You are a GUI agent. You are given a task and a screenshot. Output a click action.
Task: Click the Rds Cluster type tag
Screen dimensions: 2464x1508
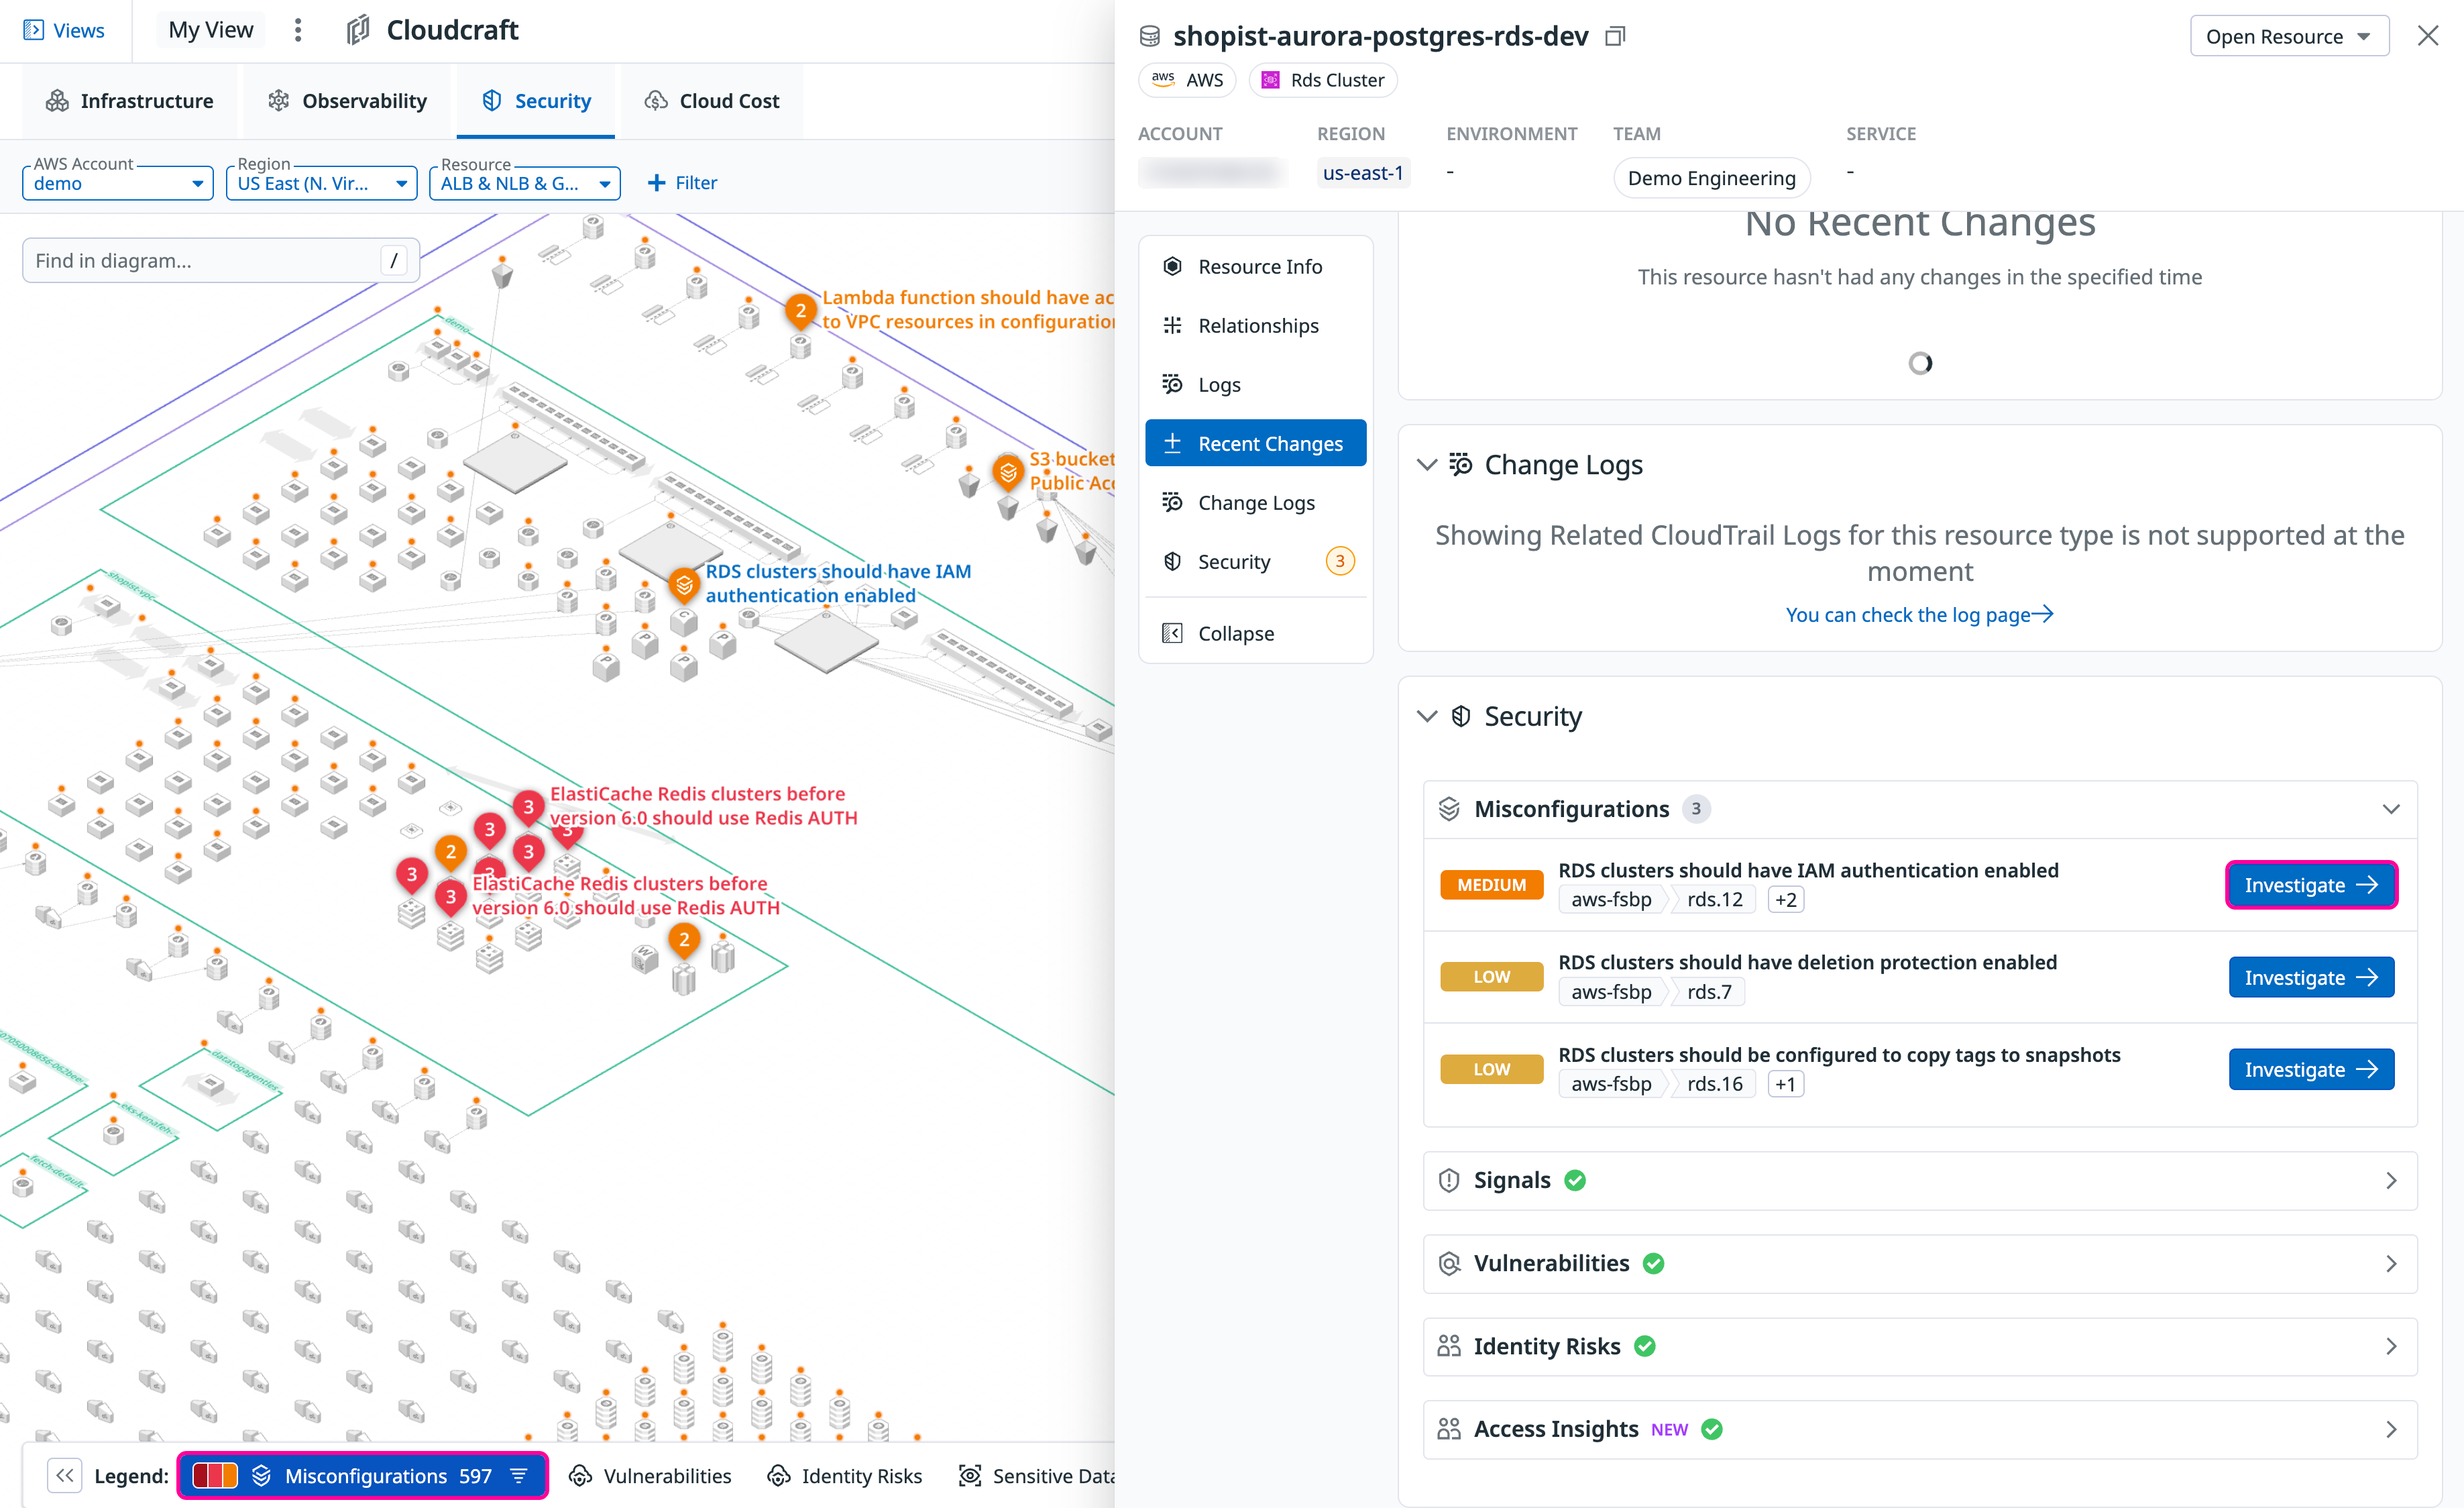(x=1322, y=80)
